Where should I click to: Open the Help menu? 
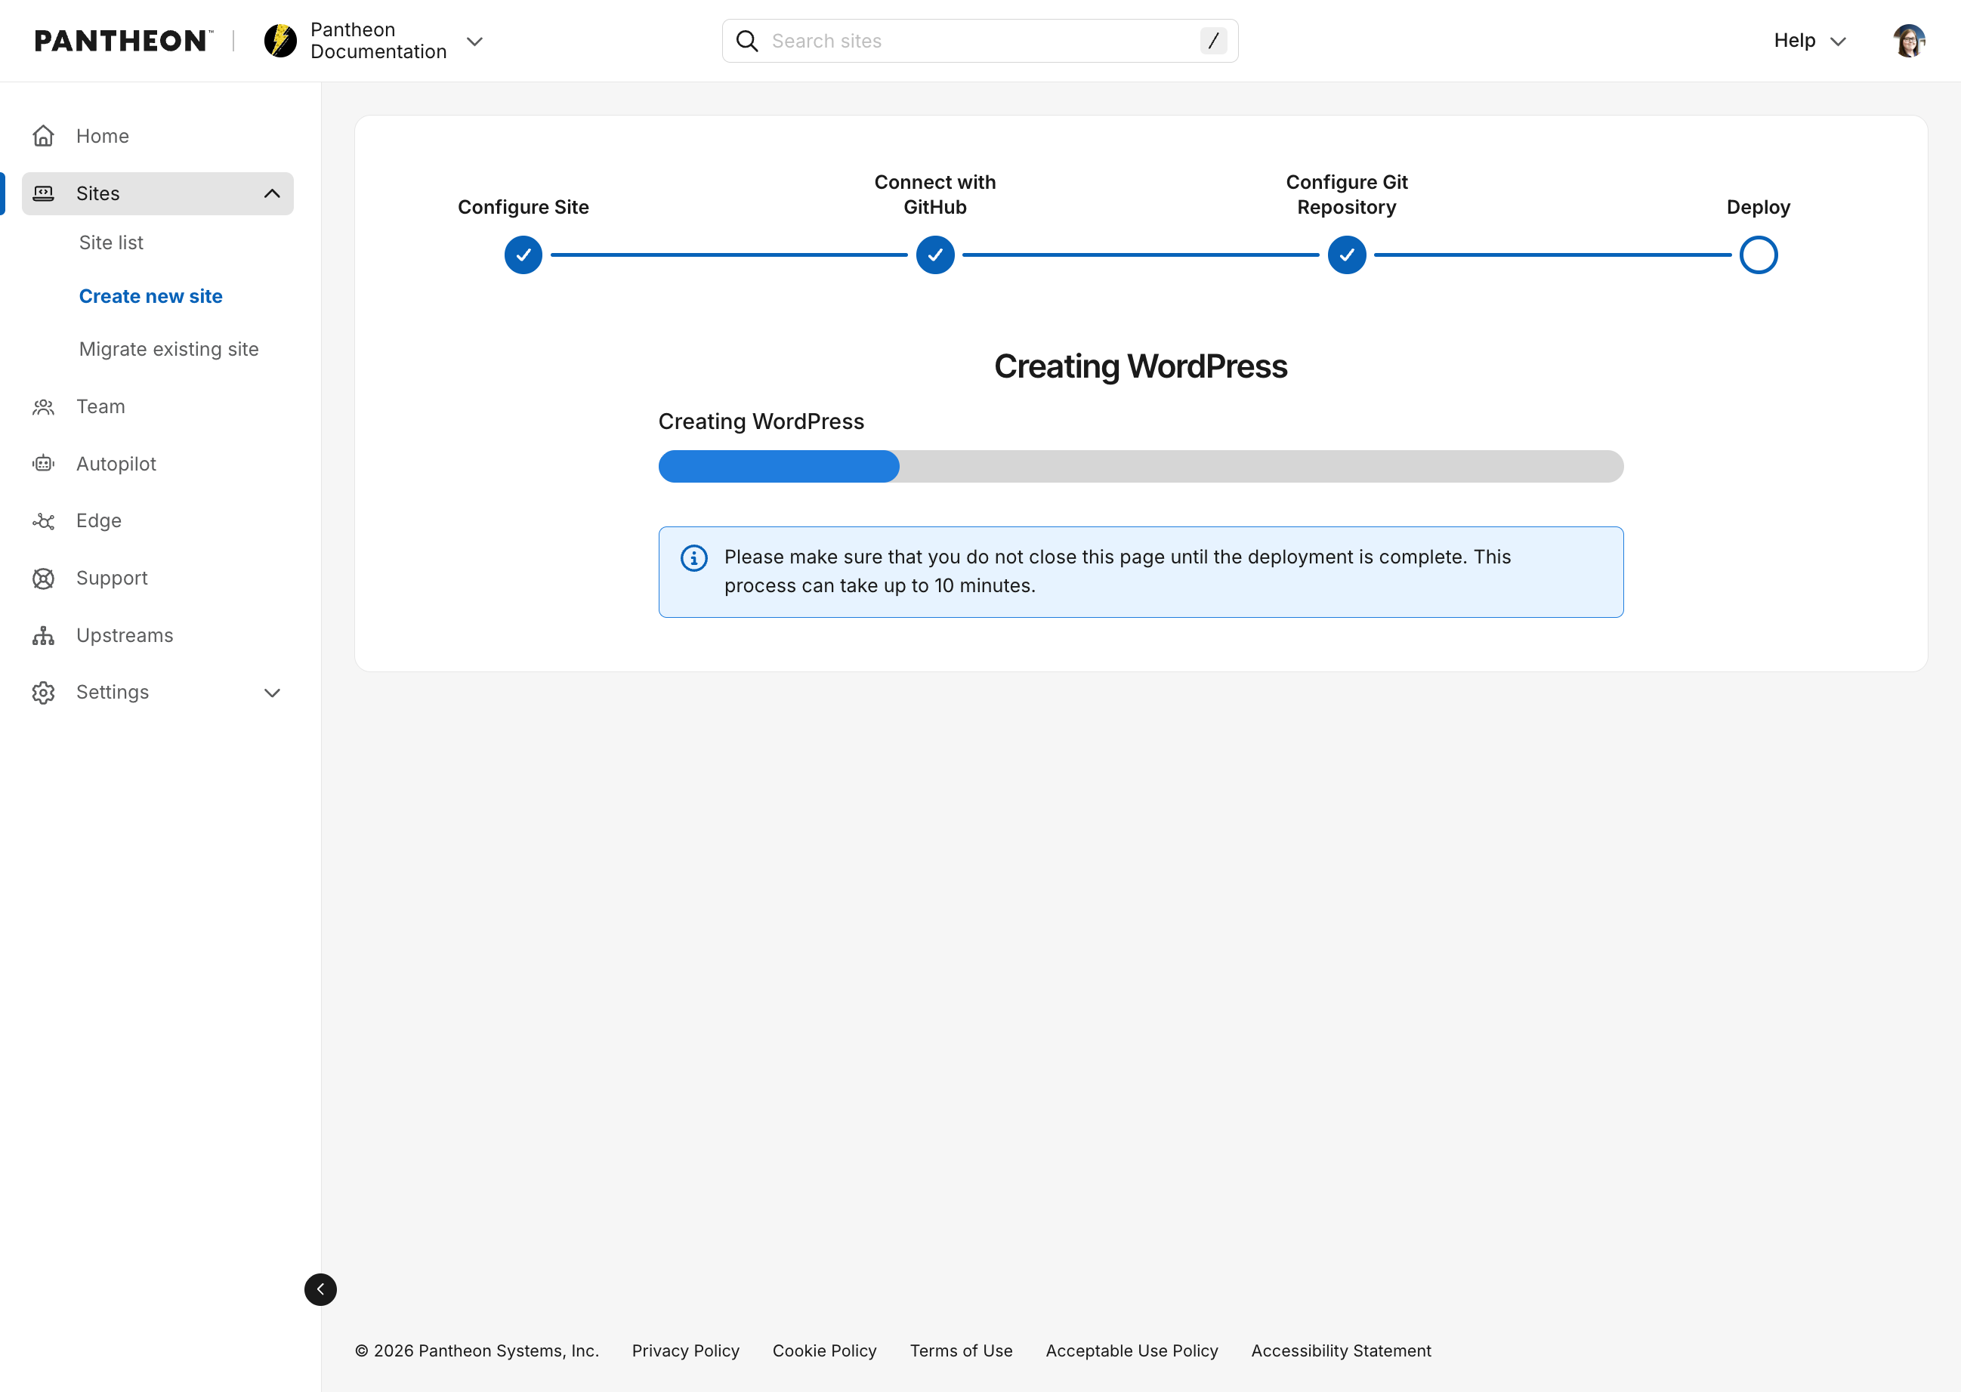[1809, 40]
